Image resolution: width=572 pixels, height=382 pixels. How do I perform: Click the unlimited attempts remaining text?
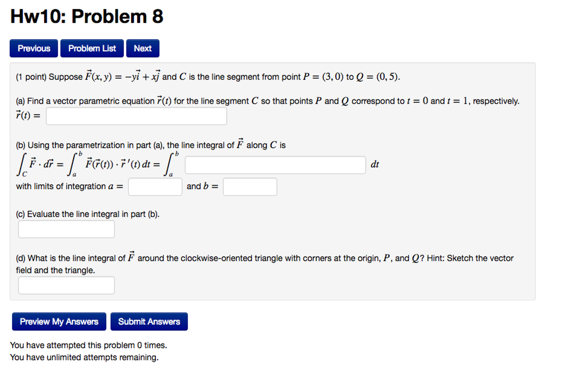click(x=84, y=357)
